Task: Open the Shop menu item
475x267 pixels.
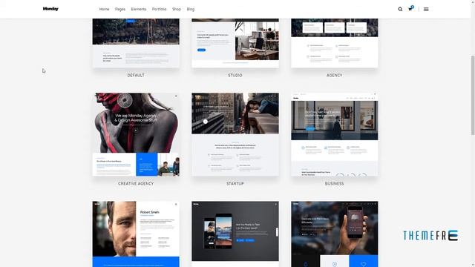Action: point(177,9)
